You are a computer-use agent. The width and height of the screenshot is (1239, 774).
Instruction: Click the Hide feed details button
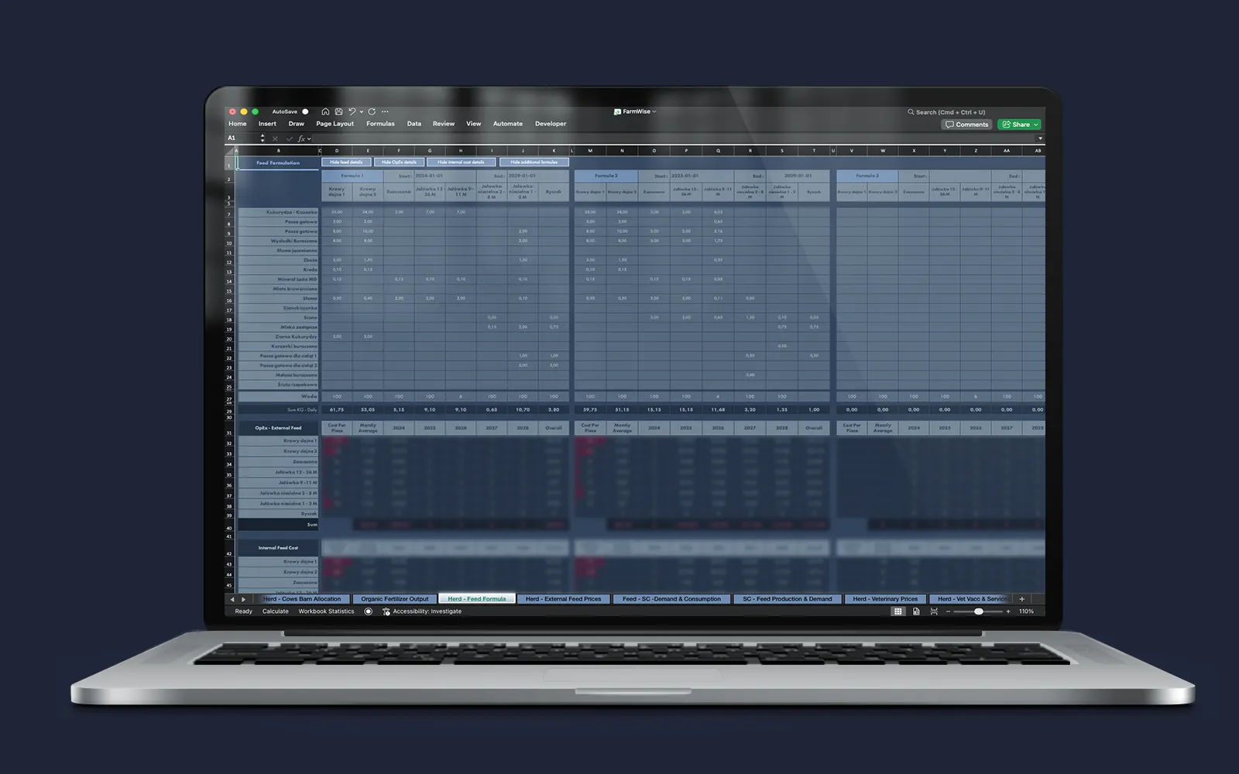click(x=346, y=163)
